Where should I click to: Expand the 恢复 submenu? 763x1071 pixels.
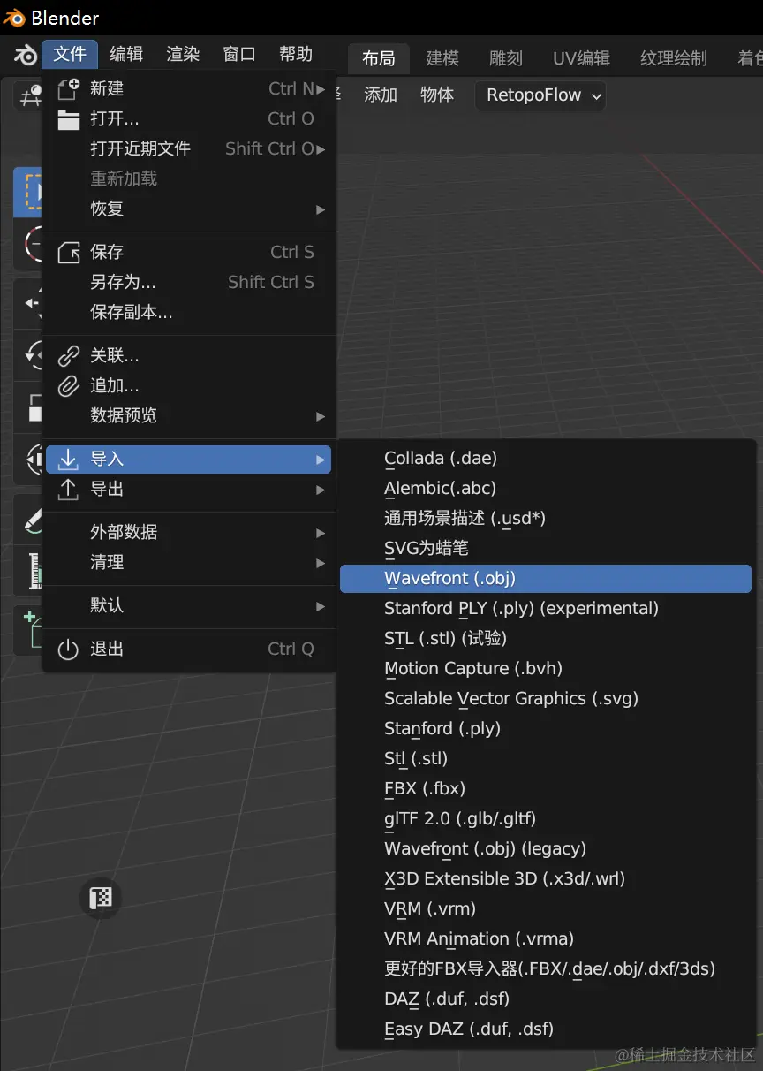189,209
